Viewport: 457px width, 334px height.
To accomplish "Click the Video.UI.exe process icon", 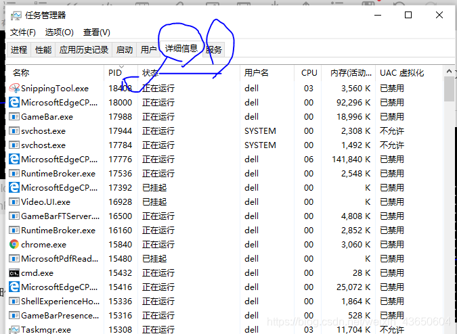I will [14, 202].
